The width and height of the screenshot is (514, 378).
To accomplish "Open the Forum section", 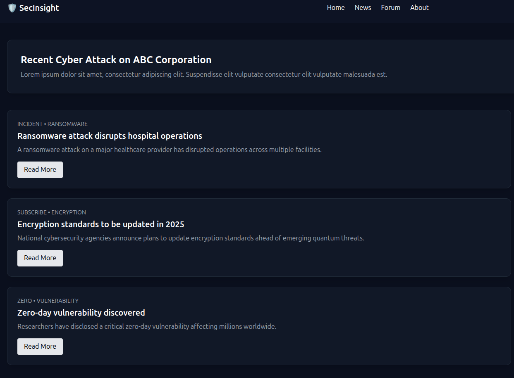I will [391, 7].
